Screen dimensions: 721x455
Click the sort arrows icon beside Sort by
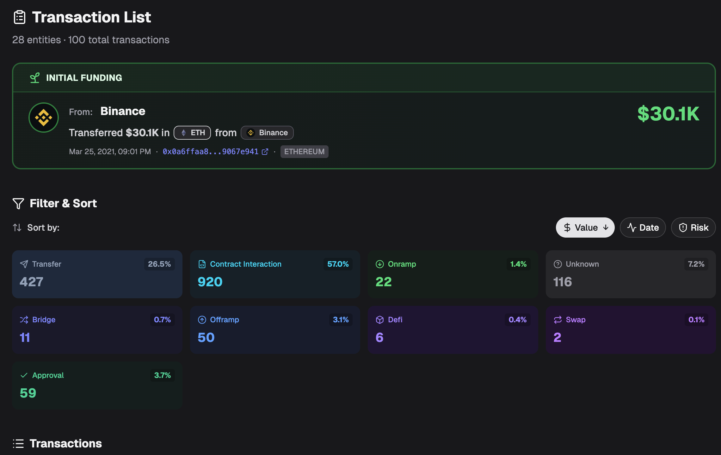[17, 227]
